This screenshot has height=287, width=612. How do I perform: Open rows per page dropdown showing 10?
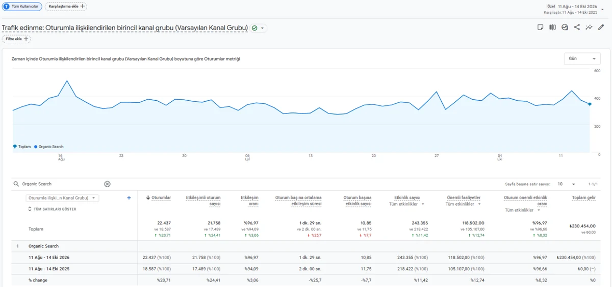(x=567, y=184)
